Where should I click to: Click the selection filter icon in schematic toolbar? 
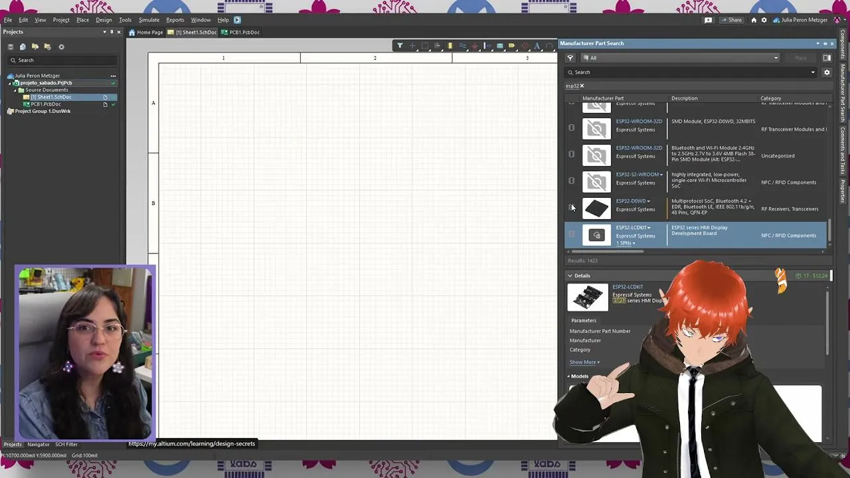pyautogui.click(x=400, y=46)
